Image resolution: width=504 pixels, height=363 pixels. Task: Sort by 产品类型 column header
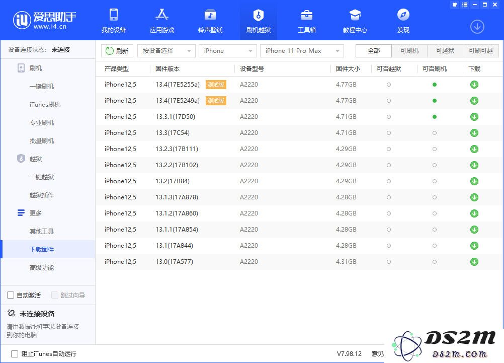[x=116, y=68]
